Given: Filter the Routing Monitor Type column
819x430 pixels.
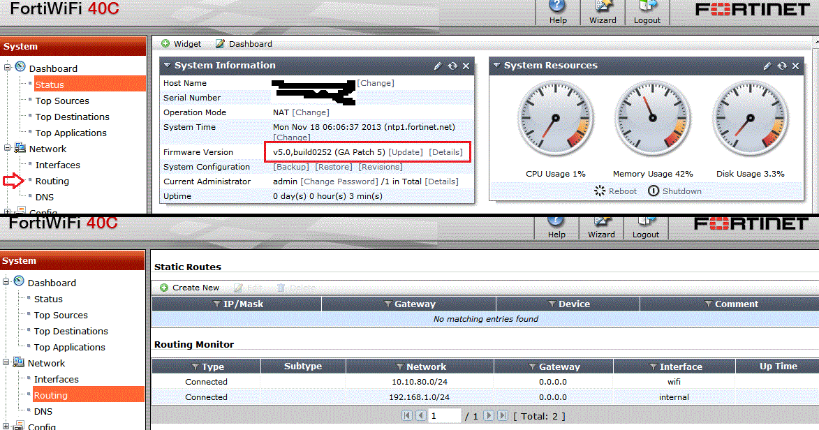Looking at the screenshot, I should click(x=195, y=366).
